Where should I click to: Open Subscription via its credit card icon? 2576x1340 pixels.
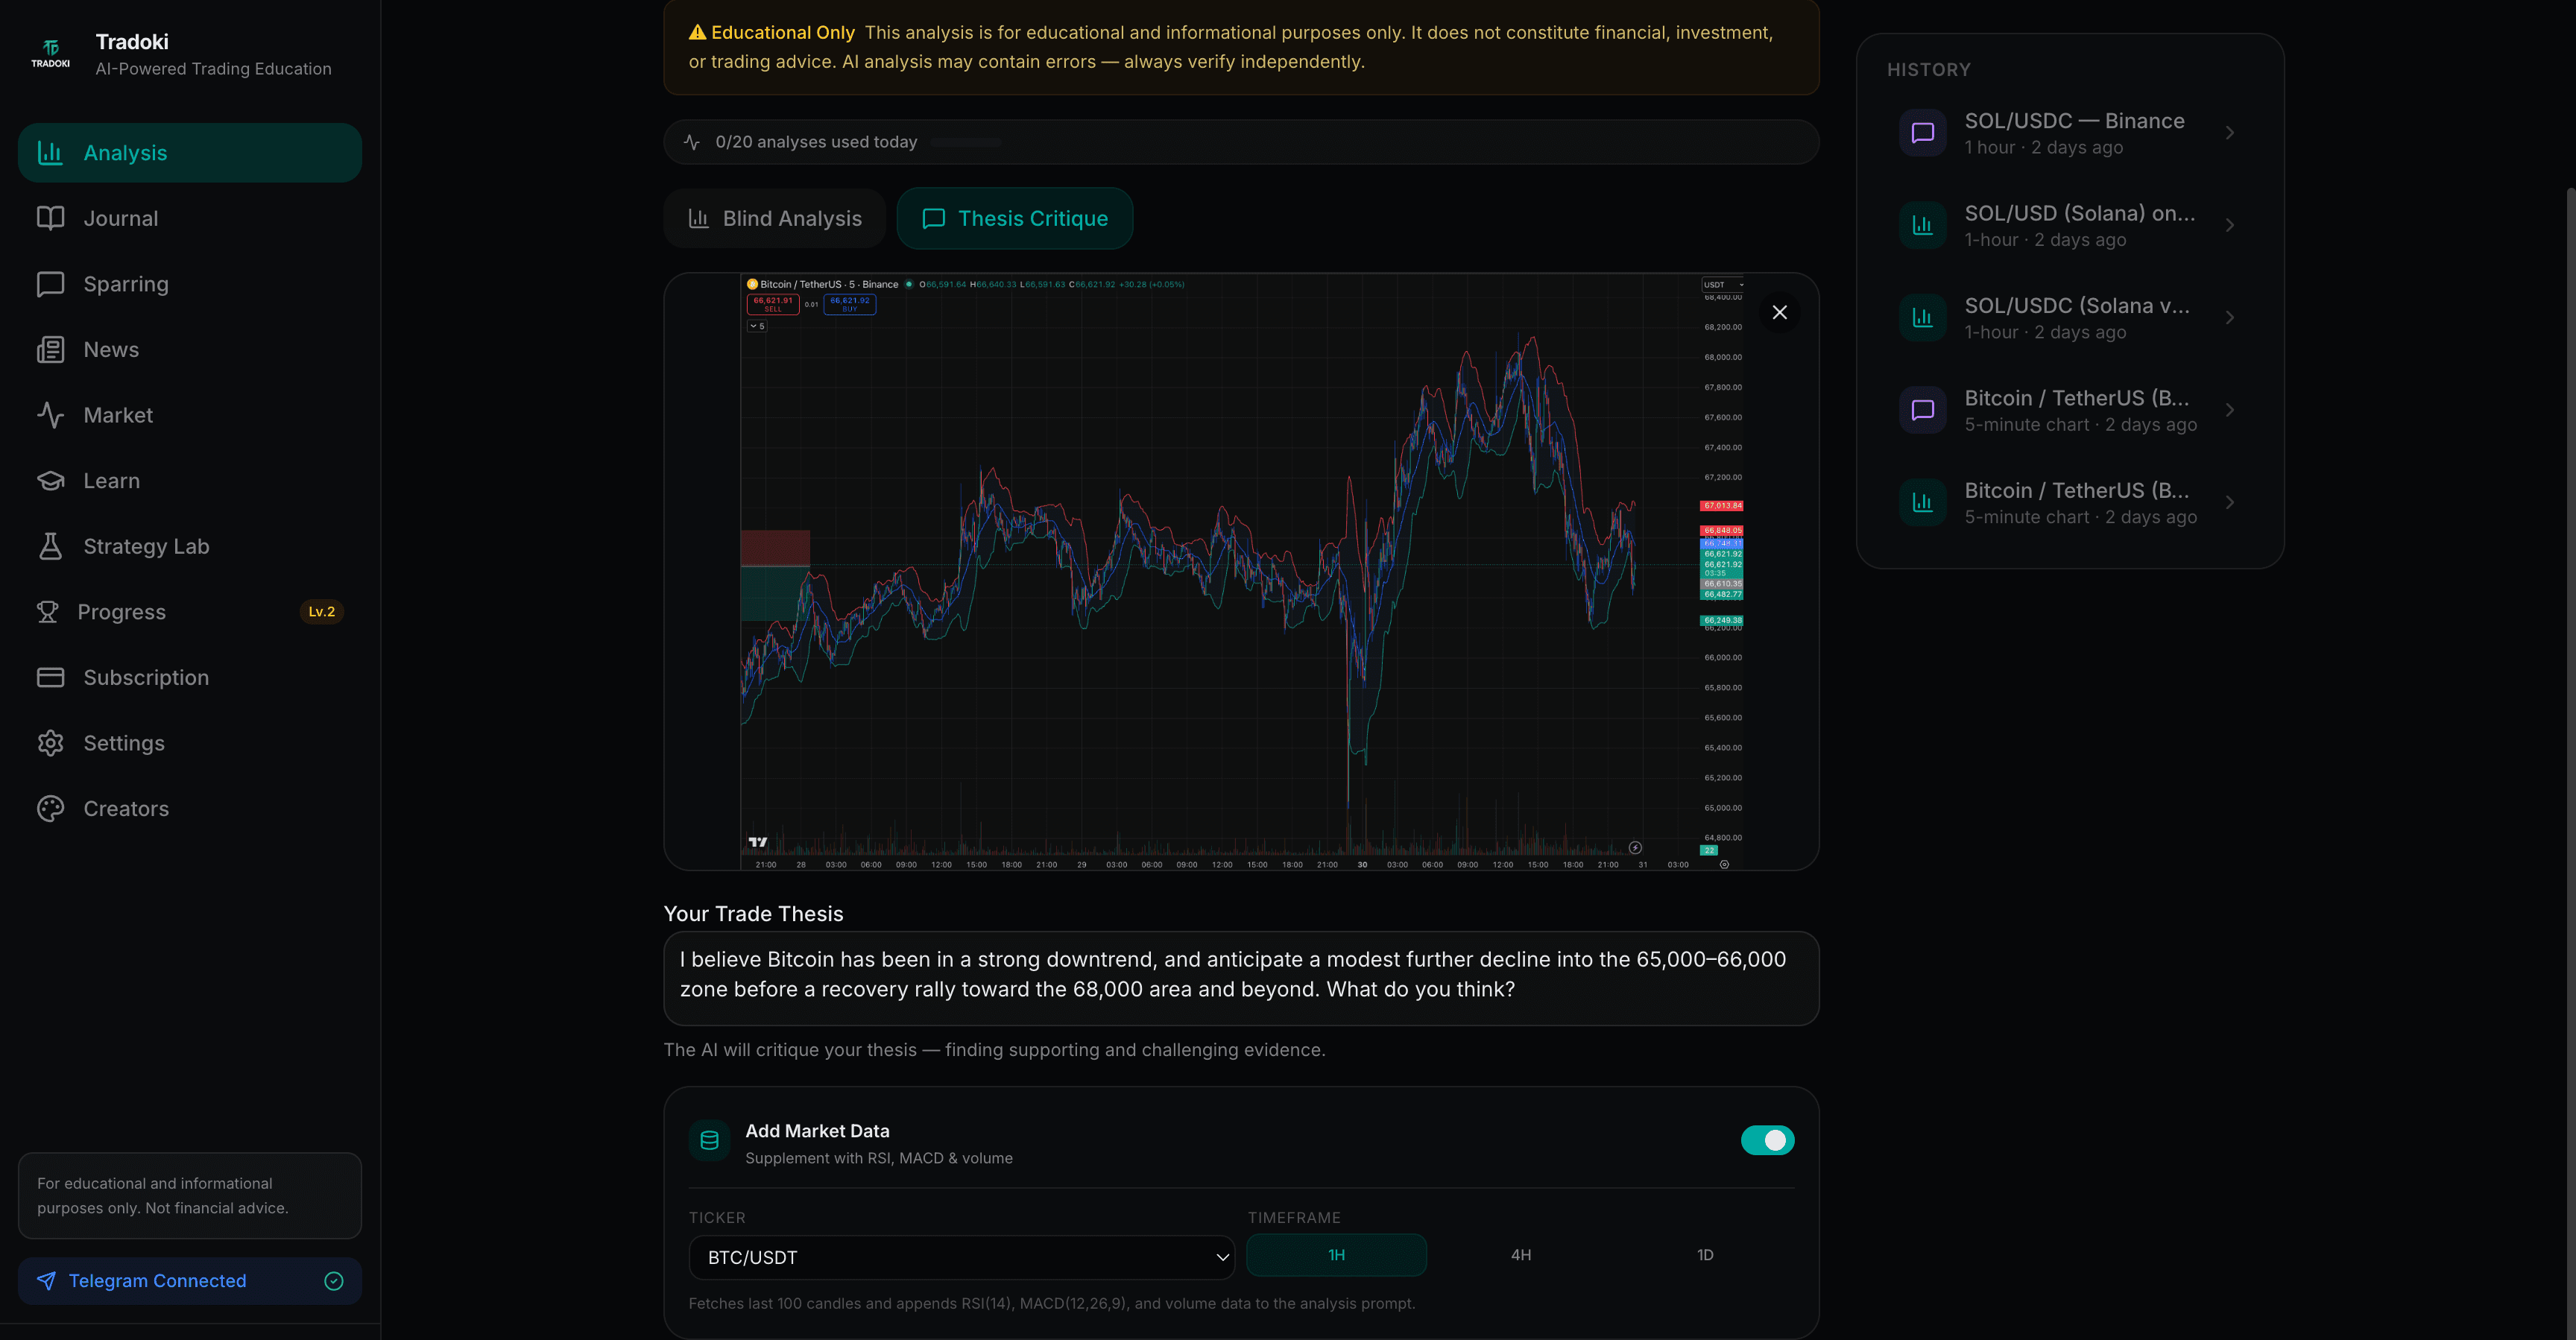click(x=50, y=677)
